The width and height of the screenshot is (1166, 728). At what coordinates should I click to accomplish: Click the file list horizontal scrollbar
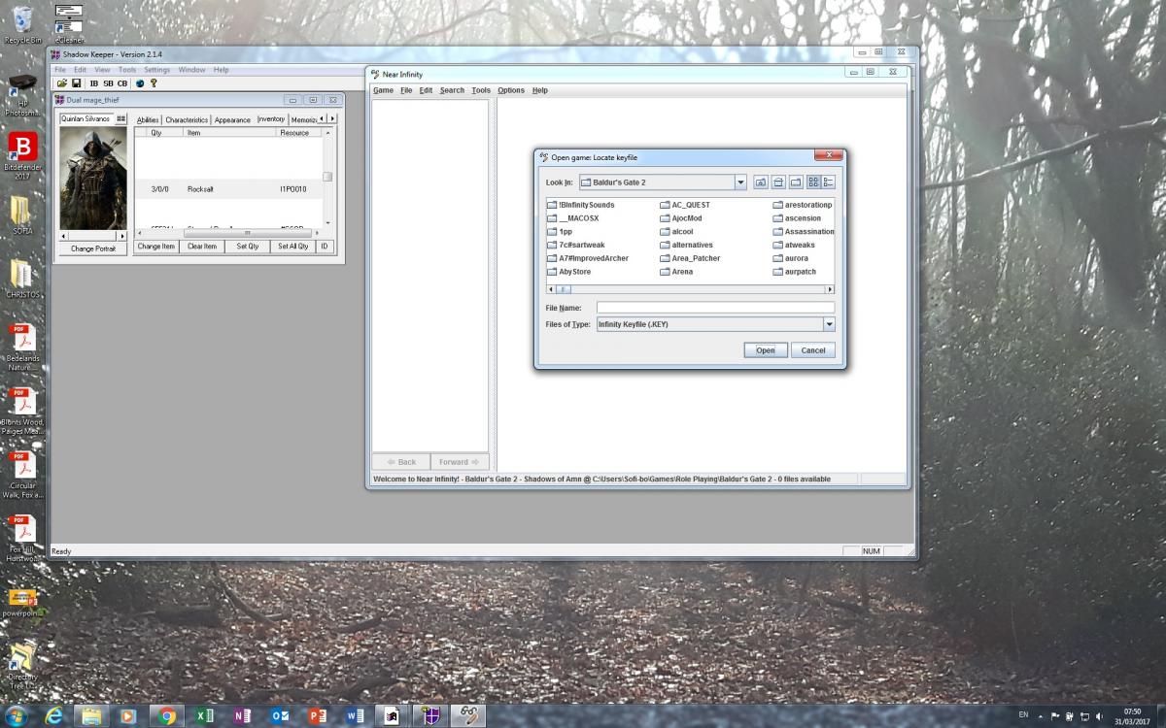690,289
